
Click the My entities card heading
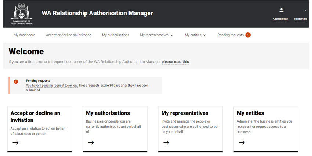(250, 113)
